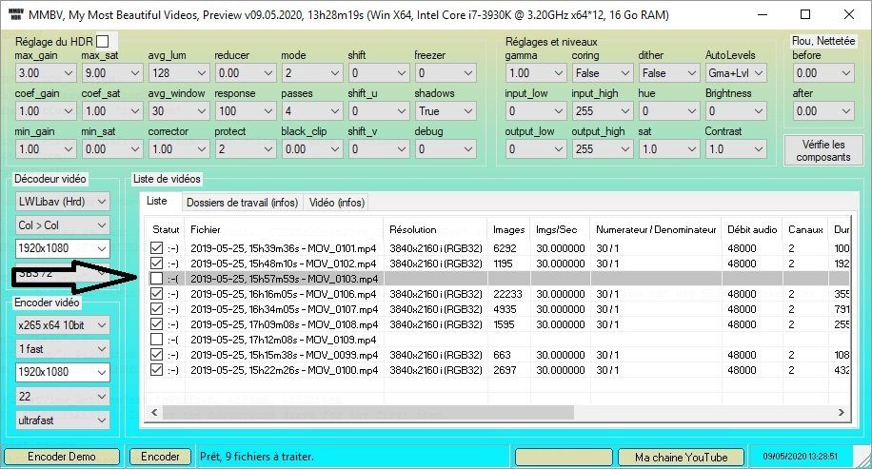Screen dimensions: 872x469
Task: Click the MMBV app icon in title bar
Action: click(x=15, y=15)
